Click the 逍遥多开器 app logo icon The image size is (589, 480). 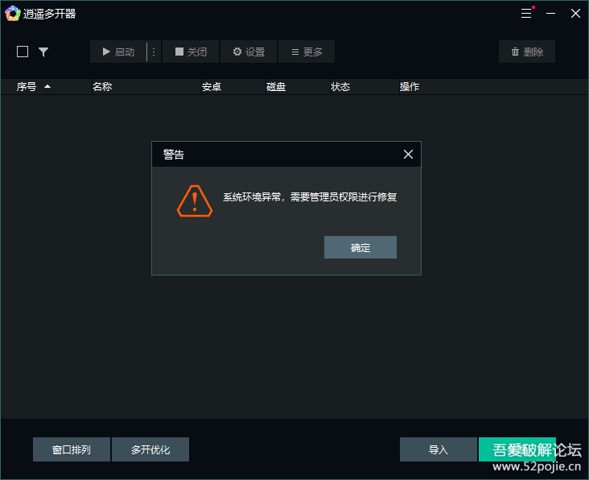tap(12, 14)
